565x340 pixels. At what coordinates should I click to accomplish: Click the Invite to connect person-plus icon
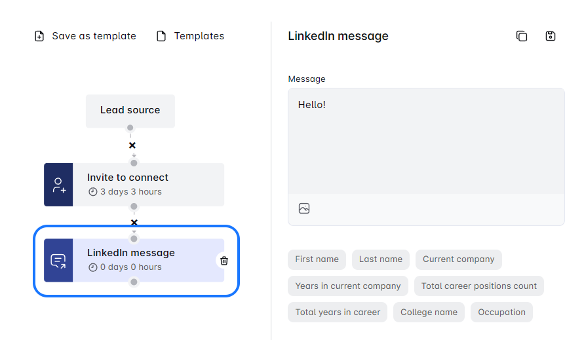tap(58, 185)
